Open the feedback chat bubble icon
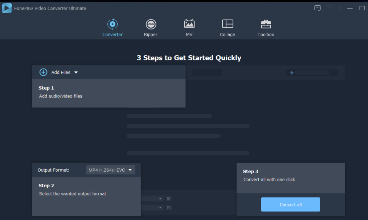Image resolution: width=368 pixels, height=220 pixels. pos(317,8)
